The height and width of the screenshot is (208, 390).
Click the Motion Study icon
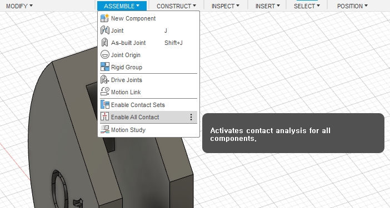(104, 129)
